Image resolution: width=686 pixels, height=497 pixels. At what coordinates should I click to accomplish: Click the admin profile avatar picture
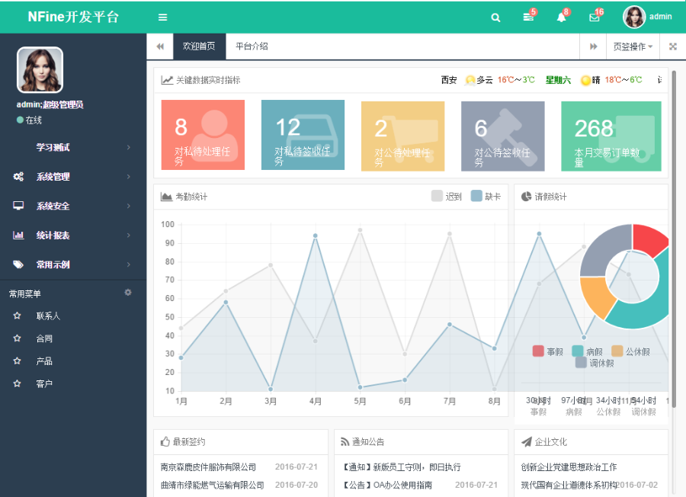coord(634,17)
